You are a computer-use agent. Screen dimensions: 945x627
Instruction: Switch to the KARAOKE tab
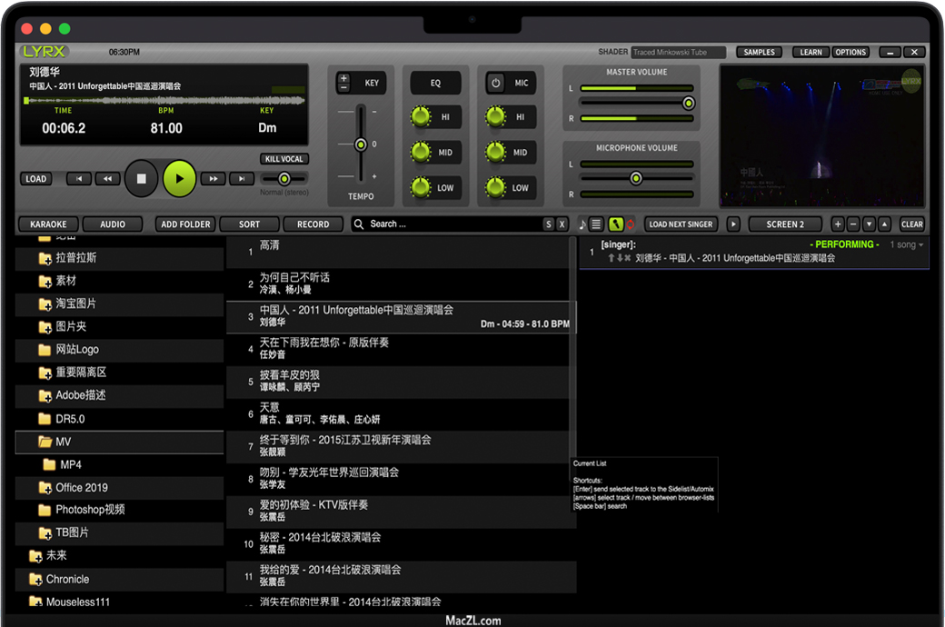[48, 224]
